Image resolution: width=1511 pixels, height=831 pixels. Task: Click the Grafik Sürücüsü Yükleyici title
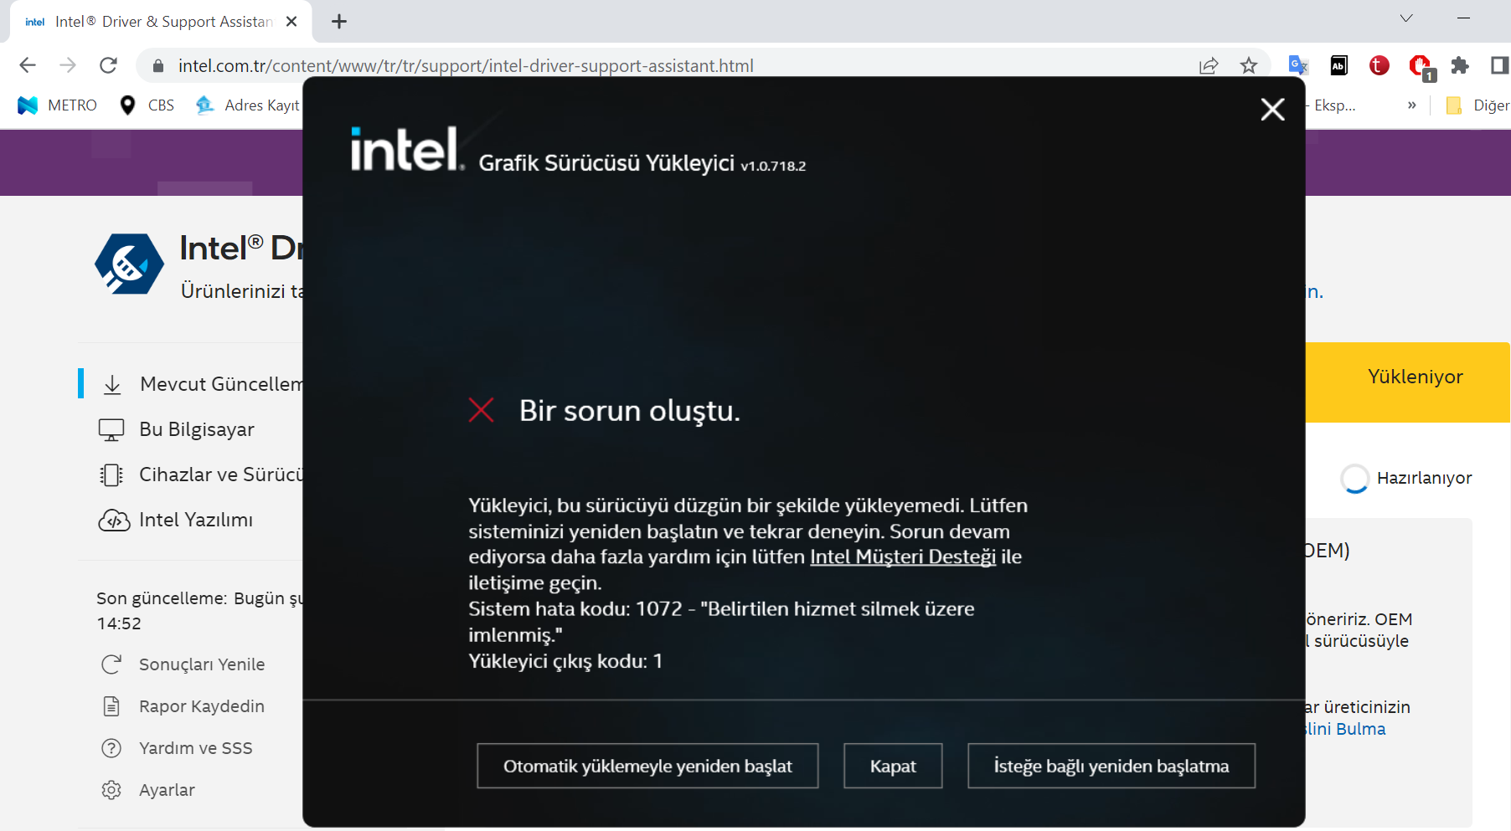(x=606, y=162)
